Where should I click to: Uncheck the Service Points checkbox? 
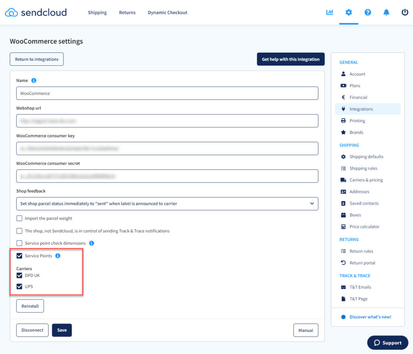point(19,256)
